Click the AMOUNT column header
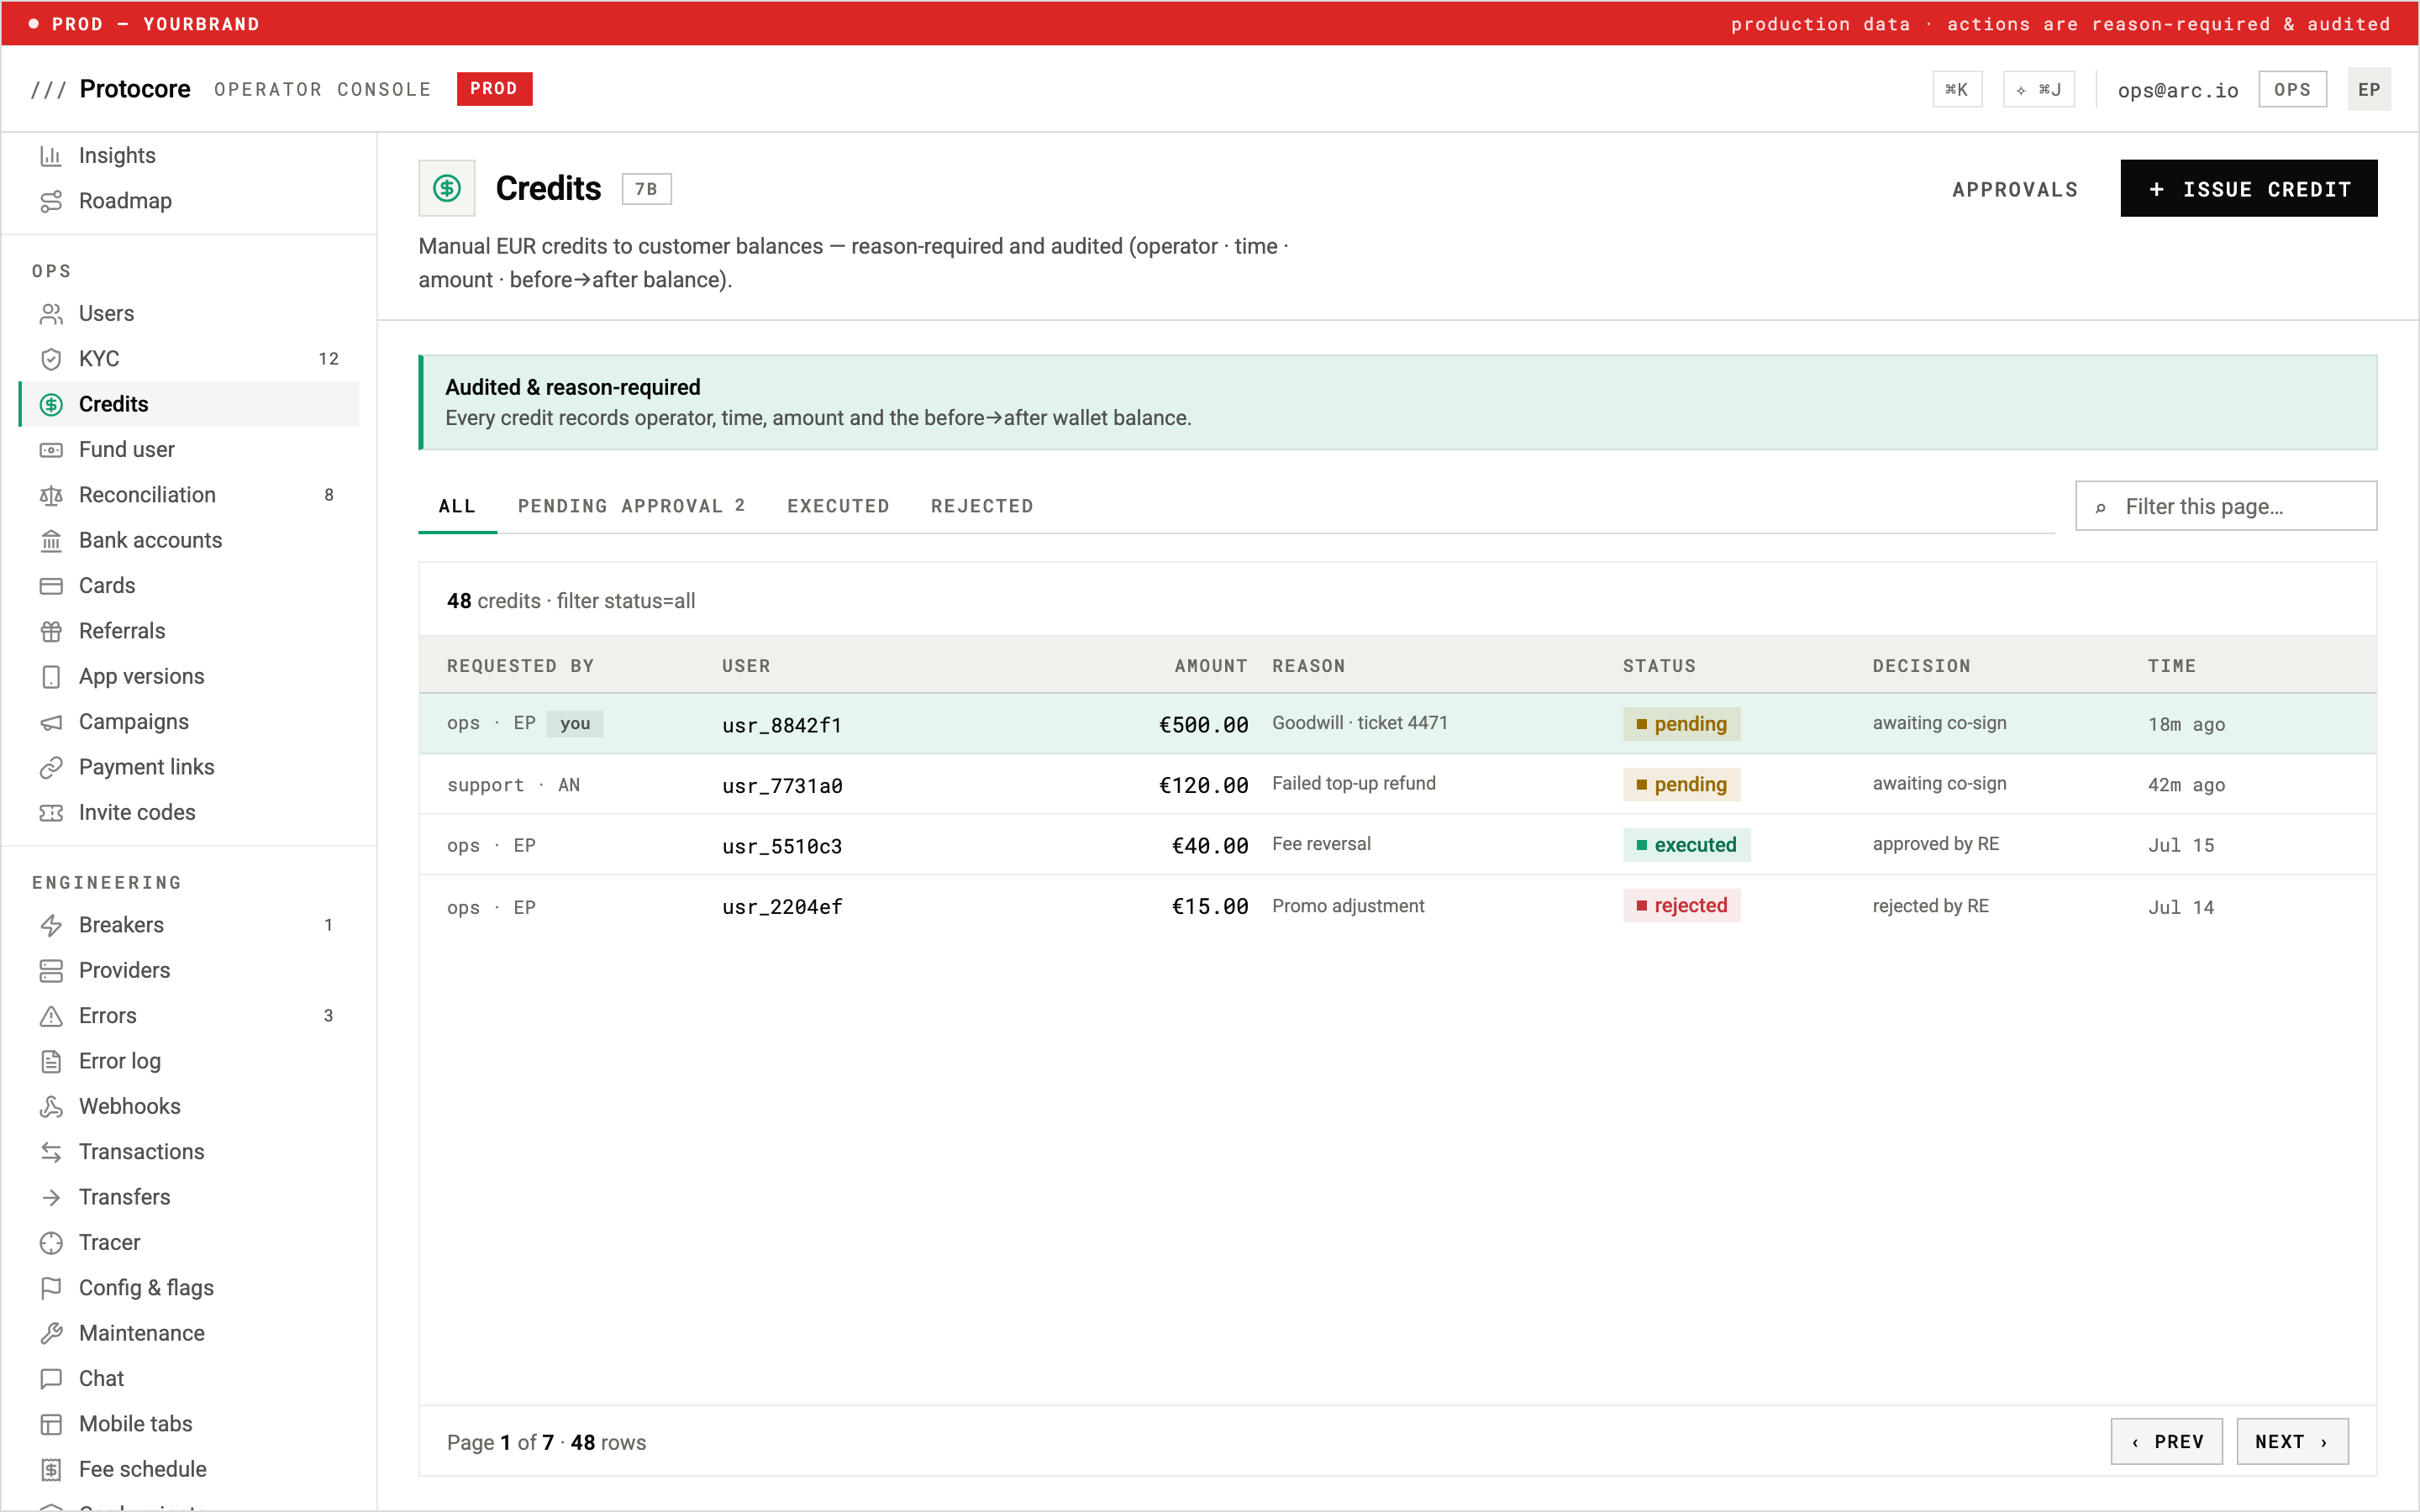This screenshot has height=1512, width=2420. click(1211, 666)
